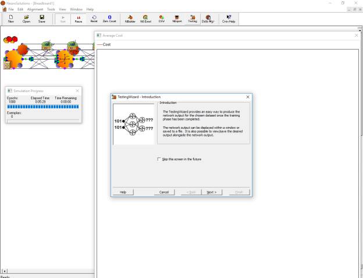Image resolution: width=363 pixels, height=278 pixels.
Task: Click the Save toolbar icon
Action: [42, 19]
